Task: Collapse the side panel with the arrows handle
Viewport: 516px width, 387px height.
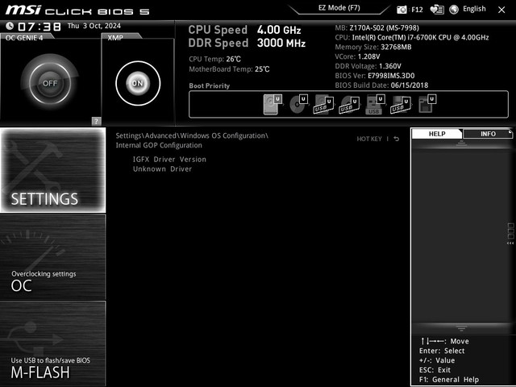Action: 510,235
